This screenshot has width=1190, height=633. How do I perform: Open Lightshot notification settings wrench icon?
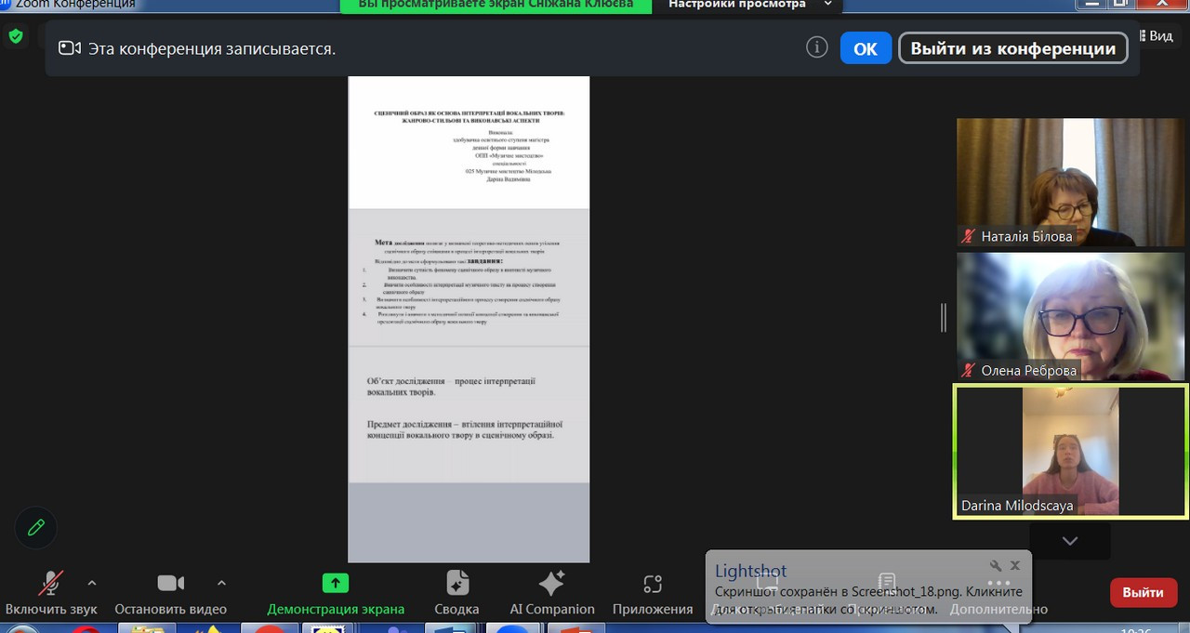(995, 565)
